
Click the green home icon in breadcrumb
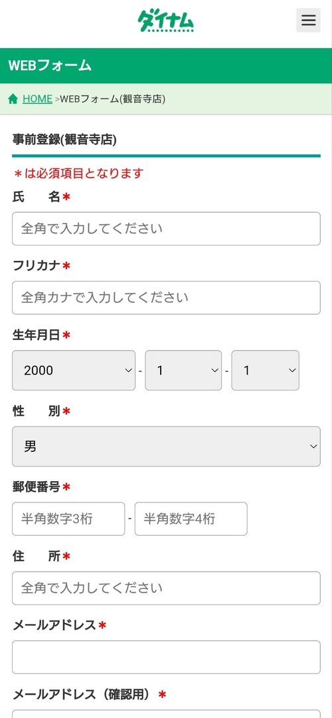click(13, 99)
